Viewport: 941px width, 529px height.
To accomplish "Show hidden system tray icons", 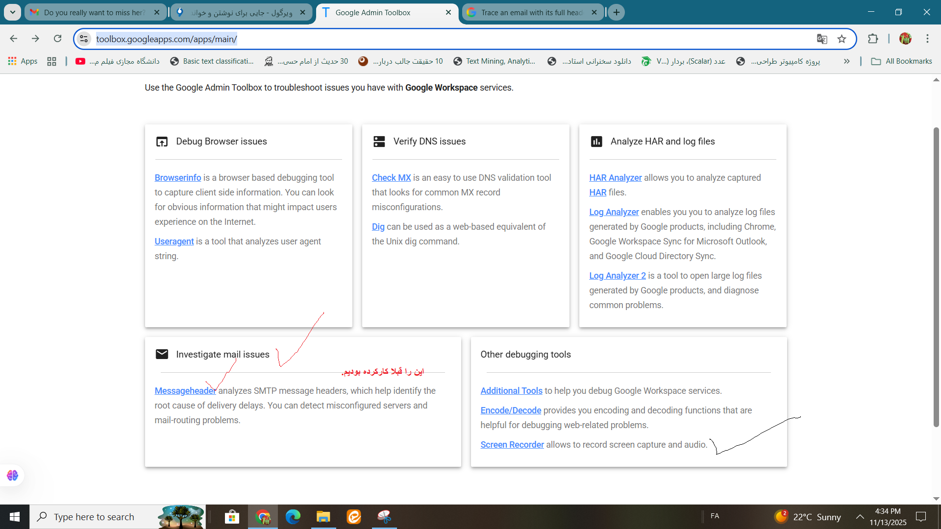I will click(860, 517).
